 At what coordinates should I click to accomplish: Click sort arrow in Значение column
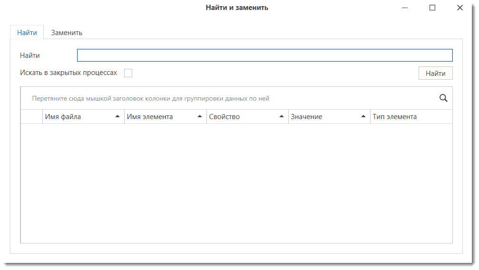(363, 117)
